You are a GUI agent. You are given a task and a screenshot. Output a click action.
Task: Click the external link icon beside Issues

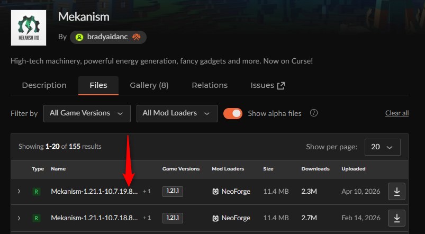[281, 86]
